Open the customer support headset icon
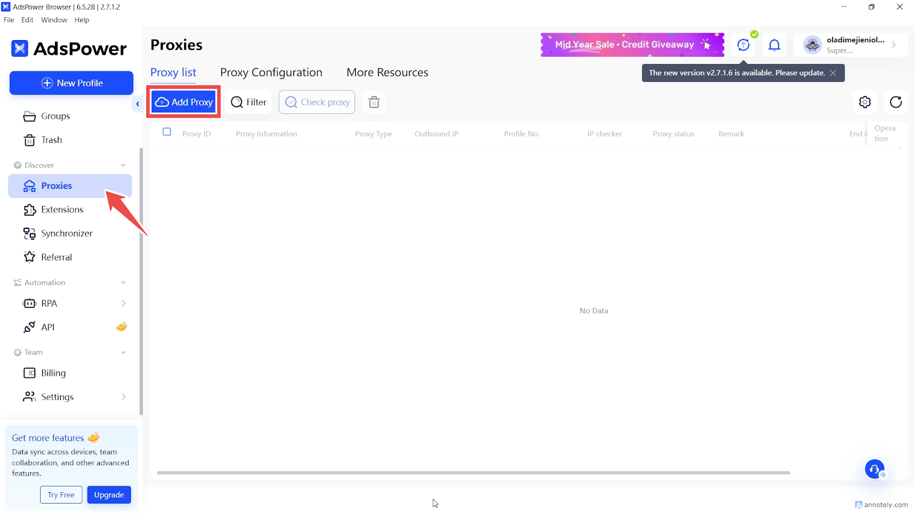 (874, 470)
